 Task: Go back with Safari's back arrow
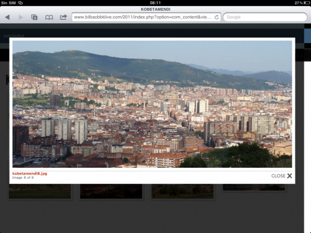point(7,17)
